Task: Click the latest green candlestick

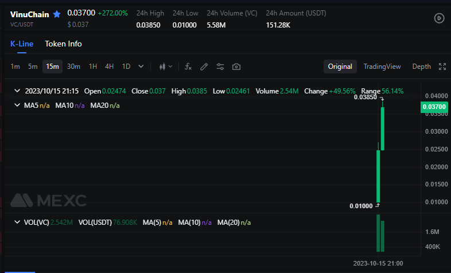Action: pos(383,128)
